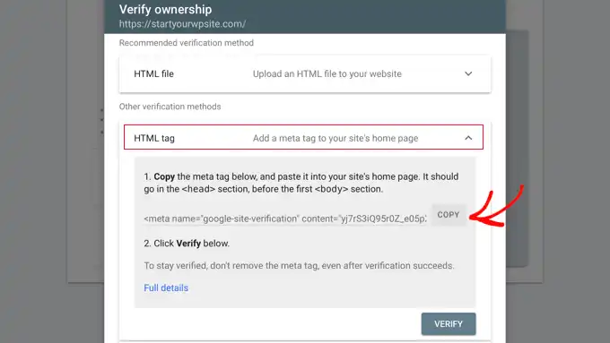Click the HTML tag method label
Screen dimensions: 610x343
(154, 138)
